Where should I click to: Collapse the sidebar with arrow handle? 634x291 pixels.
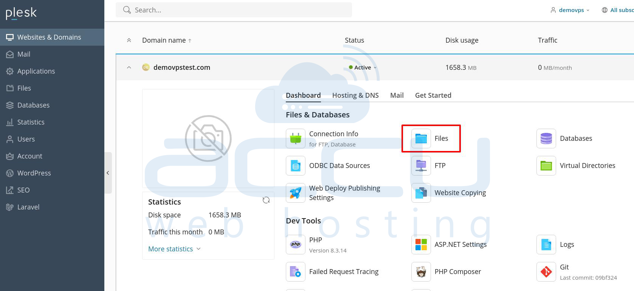tap(108, 173)
